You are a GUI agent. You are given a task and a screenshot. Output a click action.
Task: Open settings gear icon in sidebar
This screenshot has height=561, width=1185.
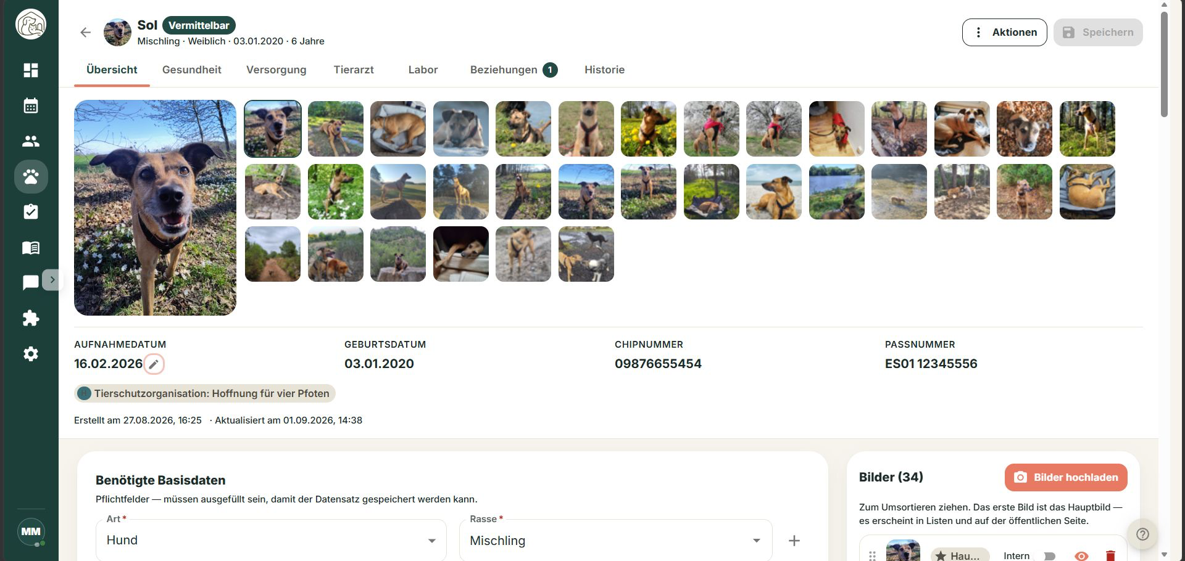[30, 354]
